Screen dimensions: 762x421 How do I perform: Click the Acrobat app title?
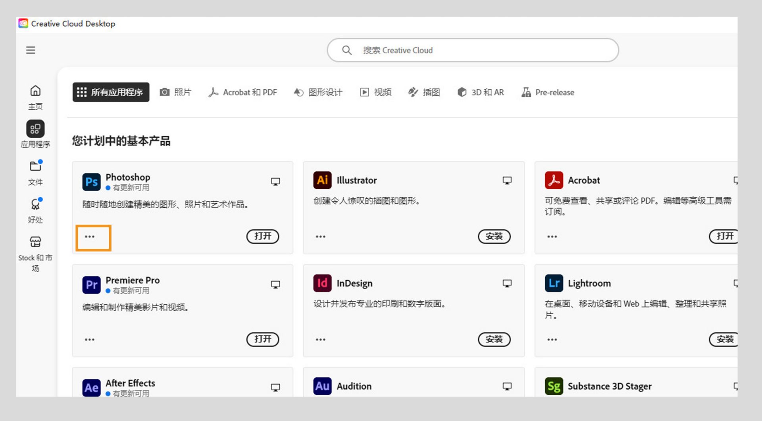[x=584, y=180]
